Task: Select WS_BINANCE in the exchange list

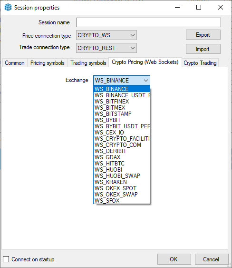Action: pyautogui.click(x=122, y=89)
